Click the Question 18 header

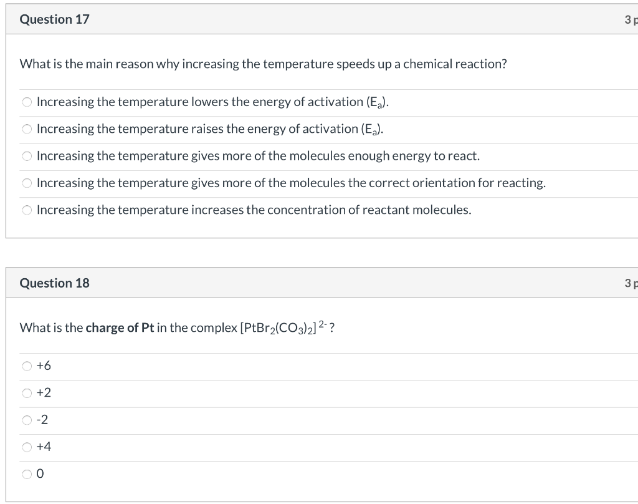(x=55, y=283)
